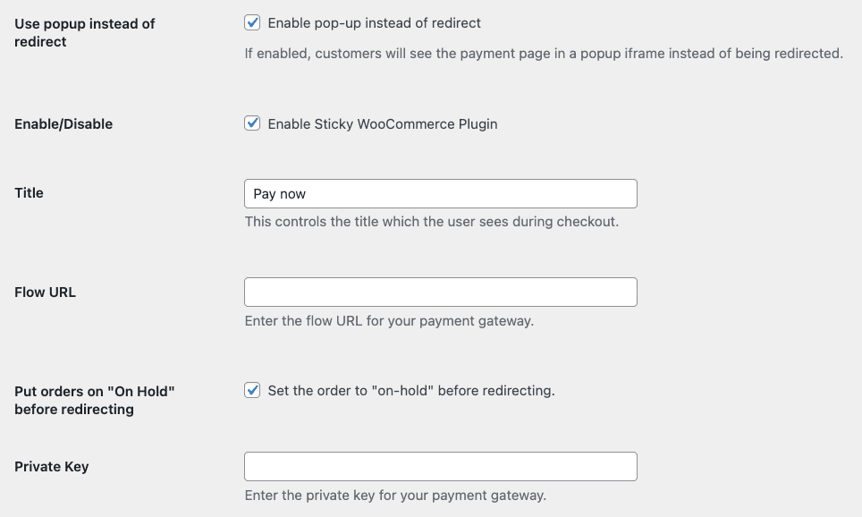Screen dimensions: 862x517
Task: Focus the empty Flow URL input field
Action: 440,292
